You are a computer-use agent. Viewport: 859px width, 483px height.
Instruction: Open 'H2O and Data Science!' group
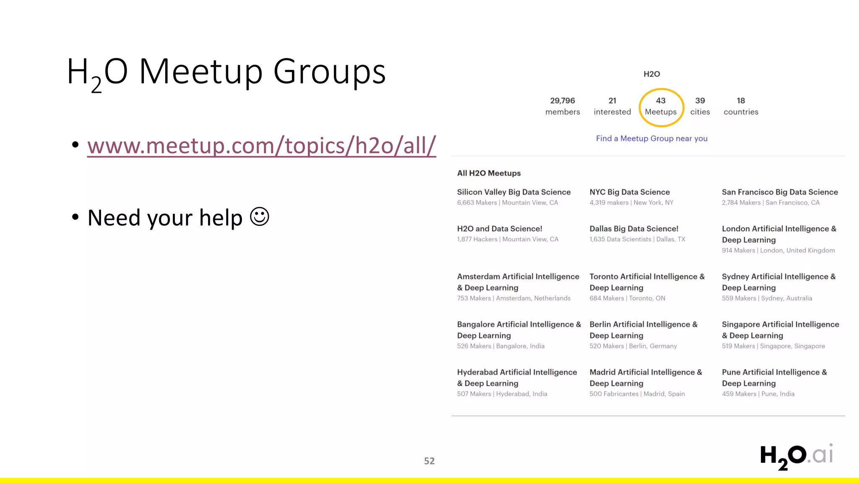[500, 229]
